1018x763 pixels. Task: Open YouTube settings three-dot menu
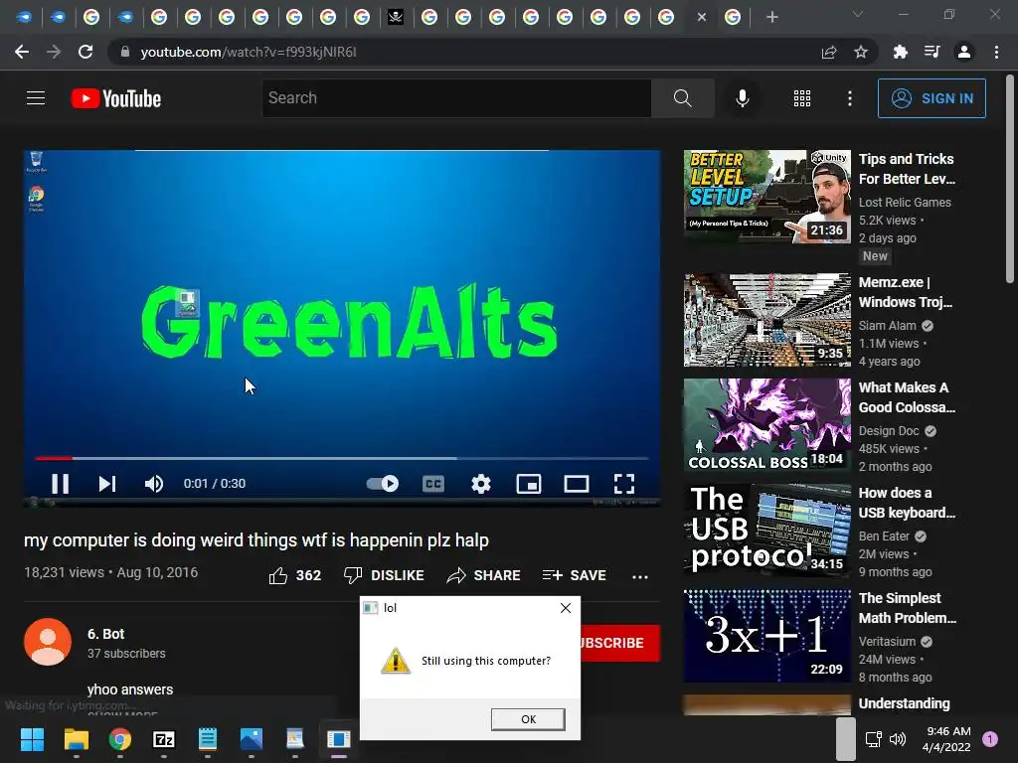pyautogui.click(x=849, y=98)
